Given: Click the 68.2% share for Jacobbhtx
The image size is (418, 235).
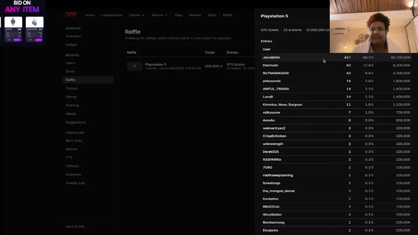Looking at the screenshot, I should 368,57.
